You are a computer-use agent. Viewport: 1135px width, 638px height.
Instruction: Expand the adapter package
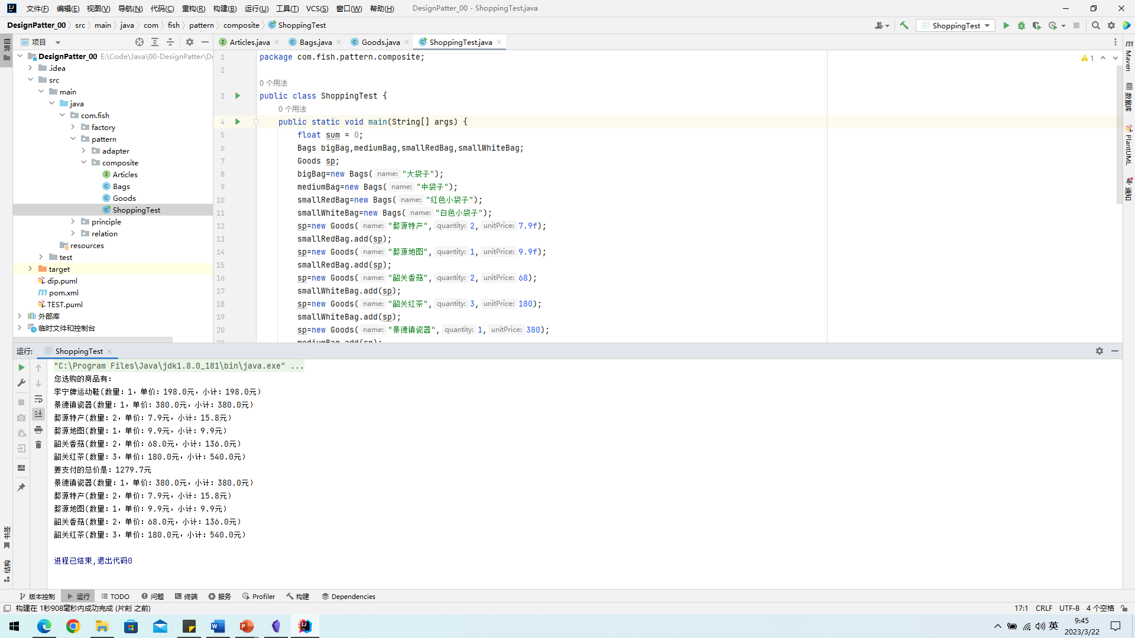coord(84,151)
